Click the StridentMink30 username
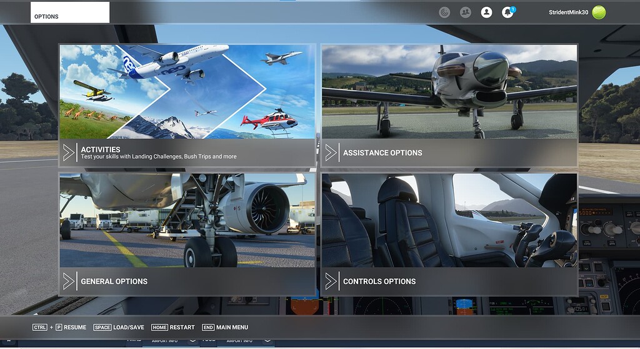Image resolution: width=640 pixels, height=349 pixels. (568, 13)
